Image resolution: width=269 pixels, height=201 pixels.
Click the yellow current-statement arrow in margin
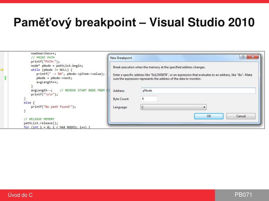coord(2,70)
